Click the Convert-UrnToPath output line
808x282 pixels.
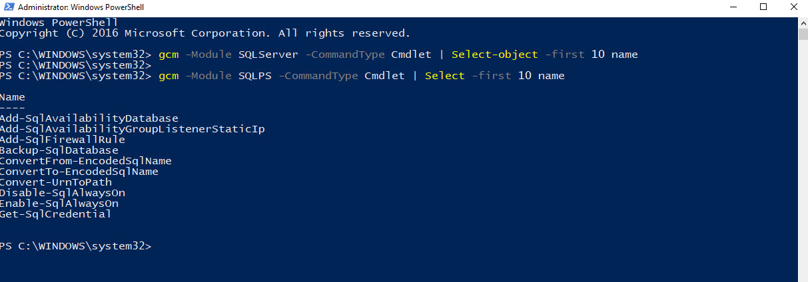[55, 182]
